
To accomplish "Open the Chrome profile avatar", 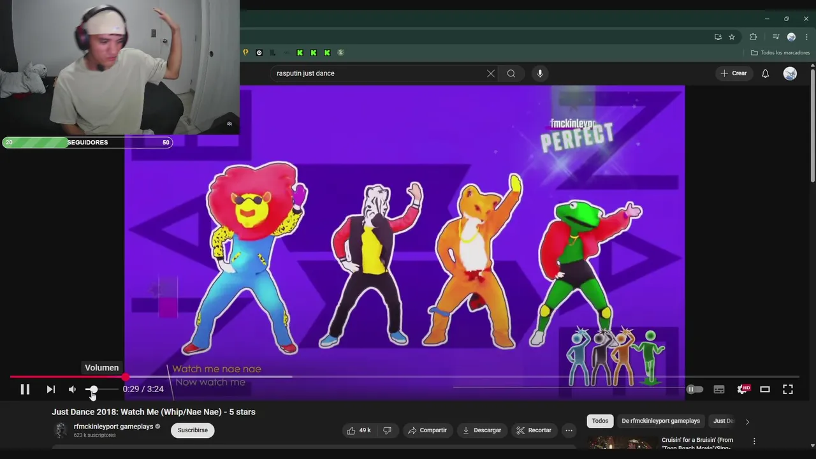I will (791, 37).
